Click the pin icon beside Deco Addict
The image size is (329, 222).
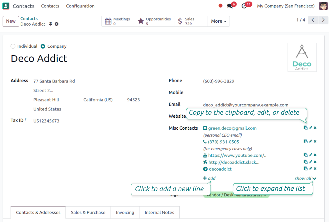point(51,24)
